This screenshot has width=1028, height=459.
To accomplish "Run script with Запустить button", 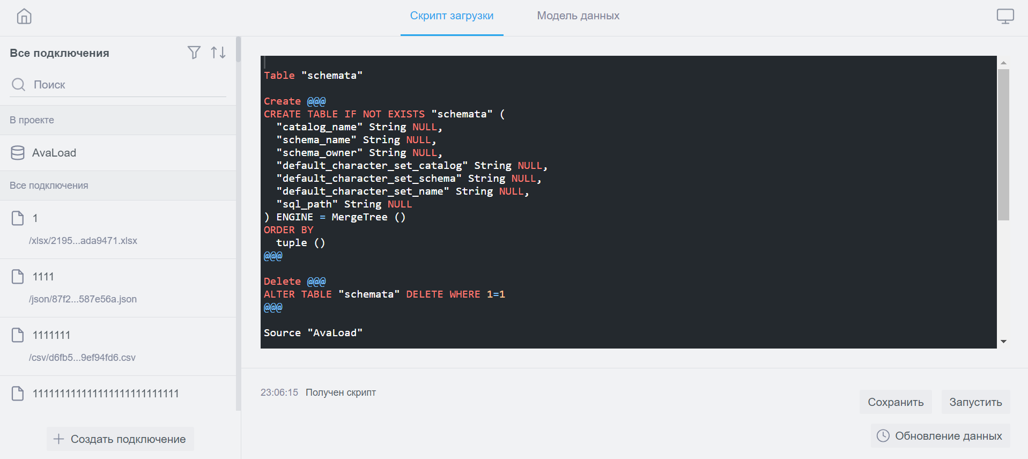I will 975,402.
